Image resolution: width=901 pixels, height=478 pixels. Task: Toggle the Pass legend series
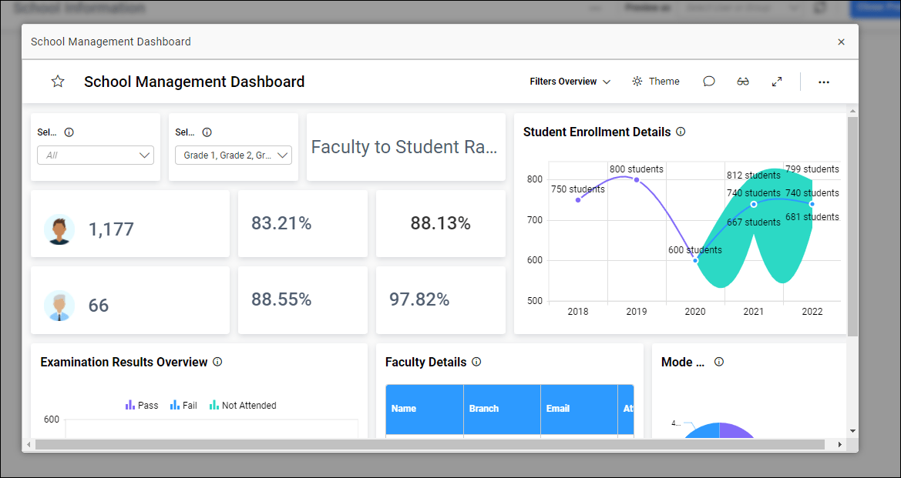[x=142, y=405]
